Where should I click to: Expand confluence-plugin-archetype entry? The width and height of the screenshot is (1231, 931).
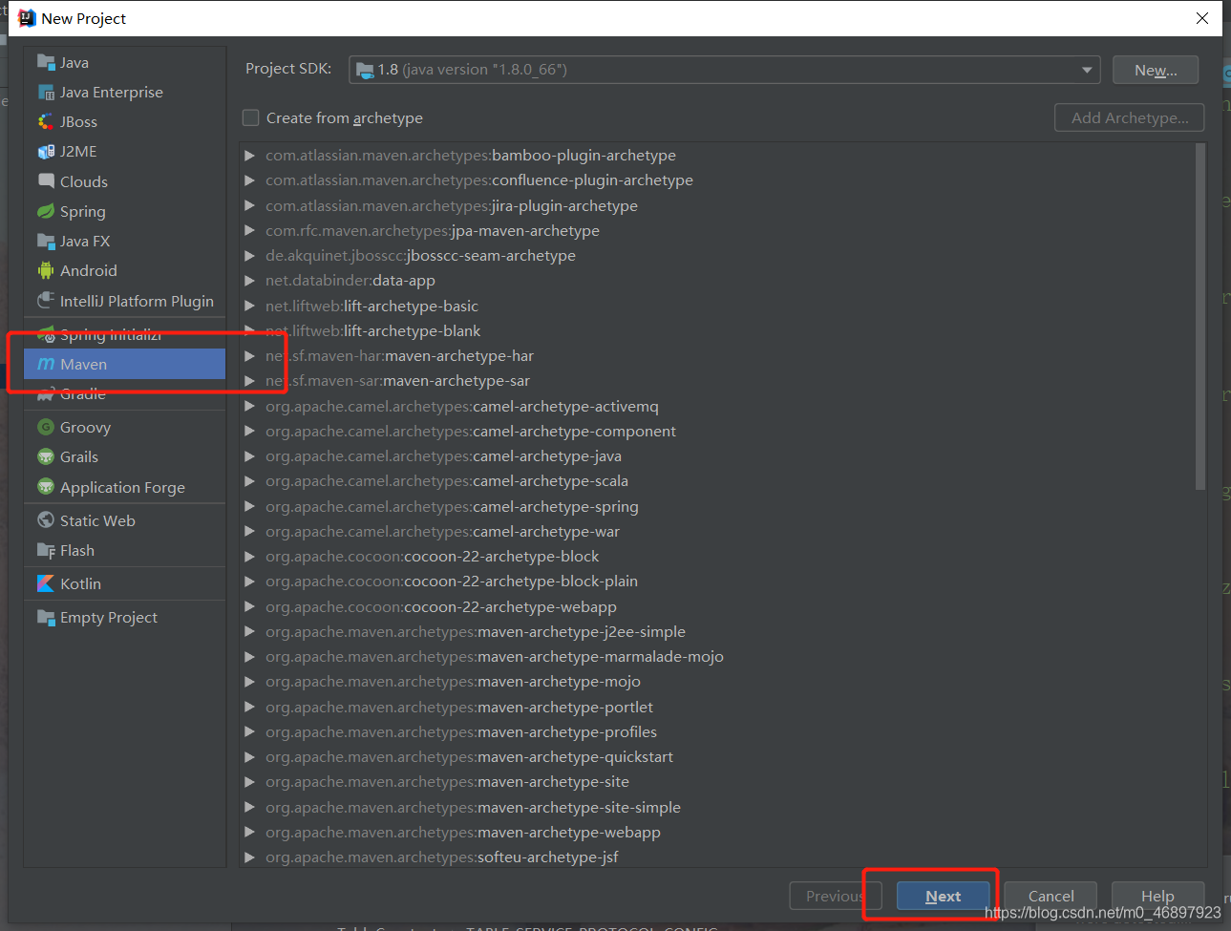coord(249,180)
